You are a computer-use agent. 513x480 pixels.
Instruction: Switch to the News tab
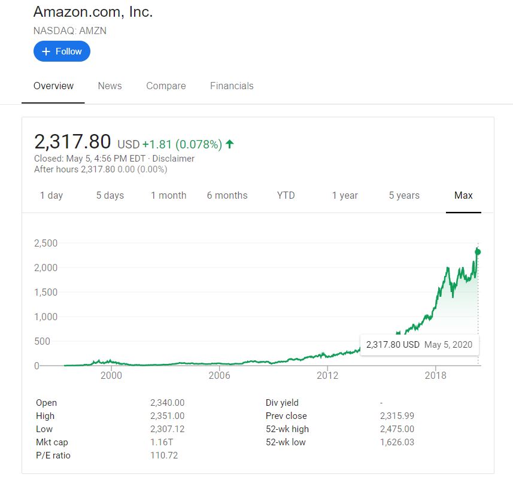pos(110,86)
